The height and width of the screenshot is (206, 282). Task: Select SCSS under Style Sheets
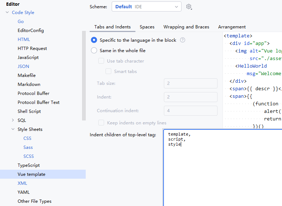[28, 156]
